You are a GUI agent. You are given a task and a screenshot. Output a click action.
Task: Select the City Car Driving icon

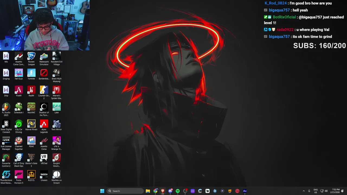point(19,126)
